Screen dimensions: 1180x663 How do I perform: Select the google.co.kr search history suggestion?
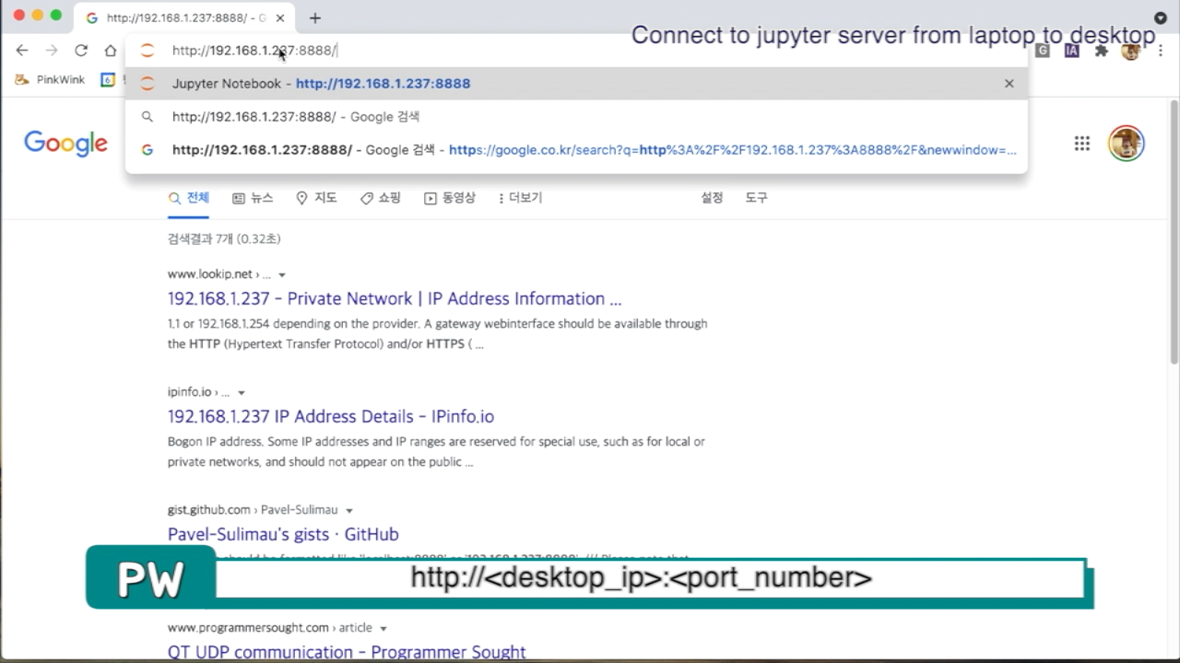point(576,149)
